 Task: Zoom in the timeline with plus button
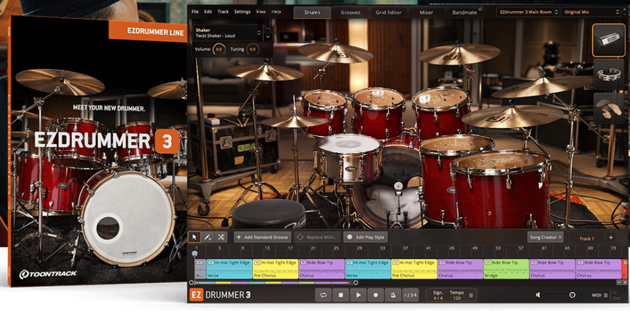pos(624,282)
